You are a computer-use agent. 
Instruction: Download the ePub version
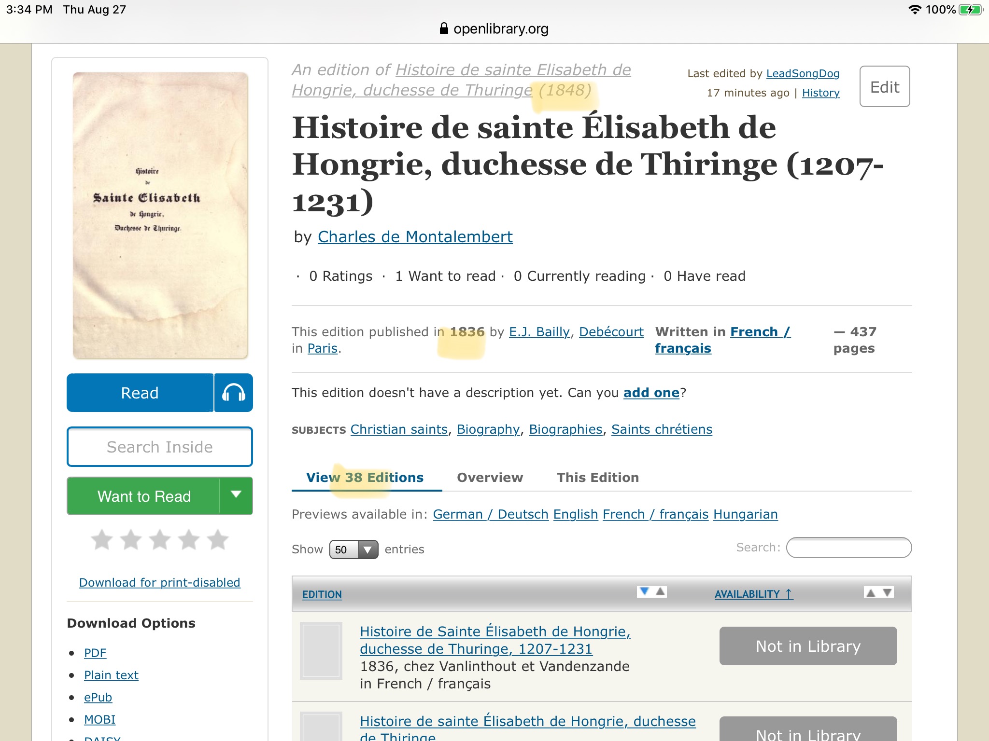tap(98, 698)
